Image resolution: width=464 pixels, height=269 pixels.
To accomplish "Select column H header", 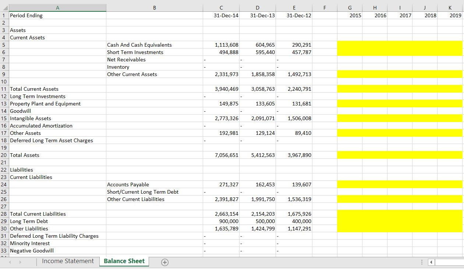I will [375, 8].
